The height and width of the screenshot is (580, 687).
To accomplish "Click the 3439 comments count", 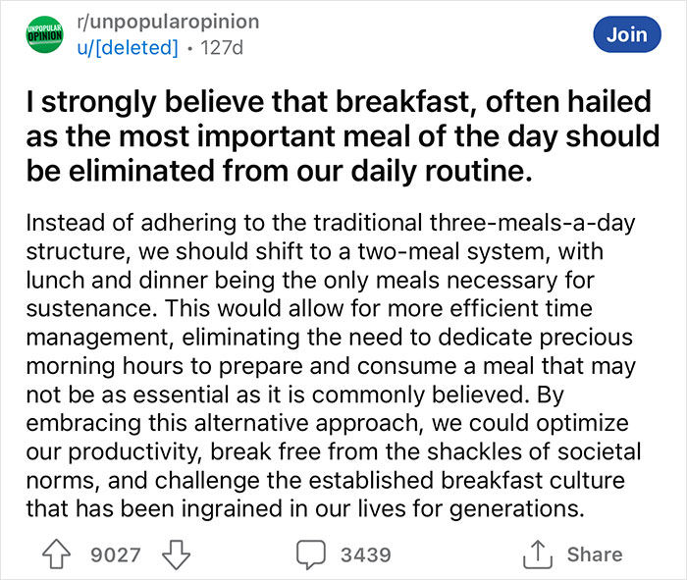I will [x=365, y=554].
